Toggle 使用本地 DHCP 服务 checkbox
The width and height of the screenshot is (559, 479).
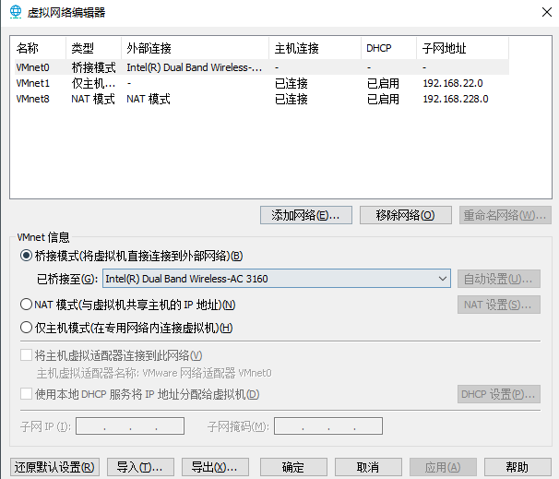point(26,394)
